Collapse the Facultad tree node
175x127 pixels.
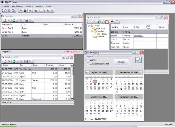(x=92, y=31)
